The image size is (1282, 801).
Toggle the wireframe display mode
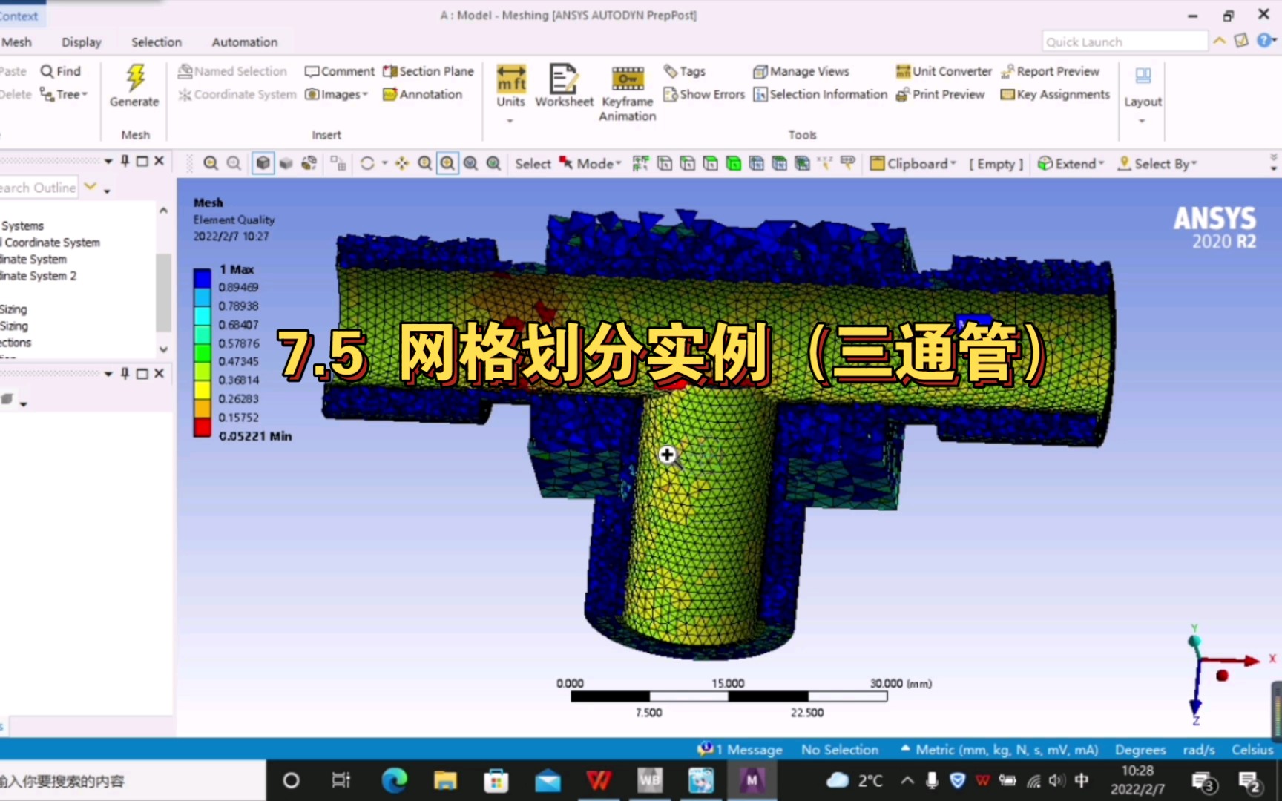(309, 162)
